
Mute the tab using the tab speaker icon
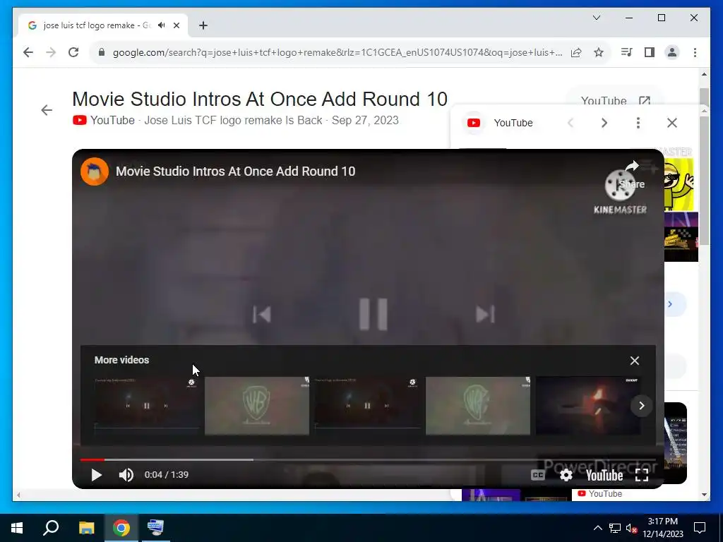tap(162, 25)
